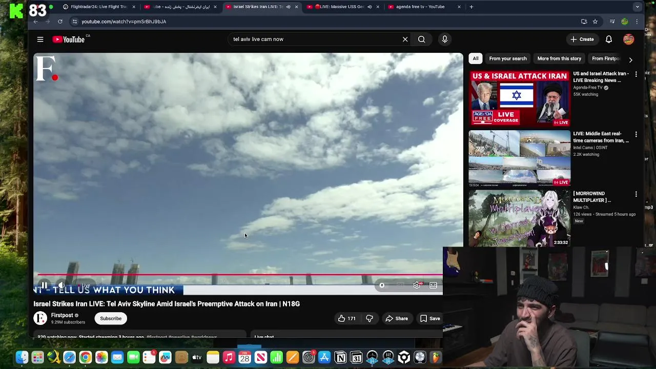Open Finder from the Dock
This screenshot has width=656, height=369.
coord(22,357)
